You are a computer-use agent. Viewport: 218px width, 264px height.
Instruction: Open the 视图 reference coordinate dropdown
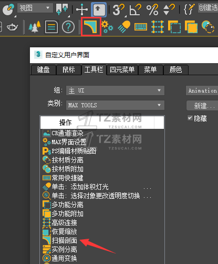point(35,8)
